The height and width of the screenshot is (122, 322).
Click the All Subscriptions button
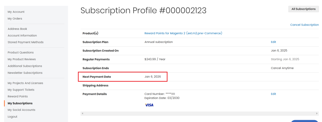tap(304, 9)
